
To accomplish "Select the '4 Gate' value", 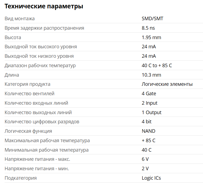I will click(149, 94).
